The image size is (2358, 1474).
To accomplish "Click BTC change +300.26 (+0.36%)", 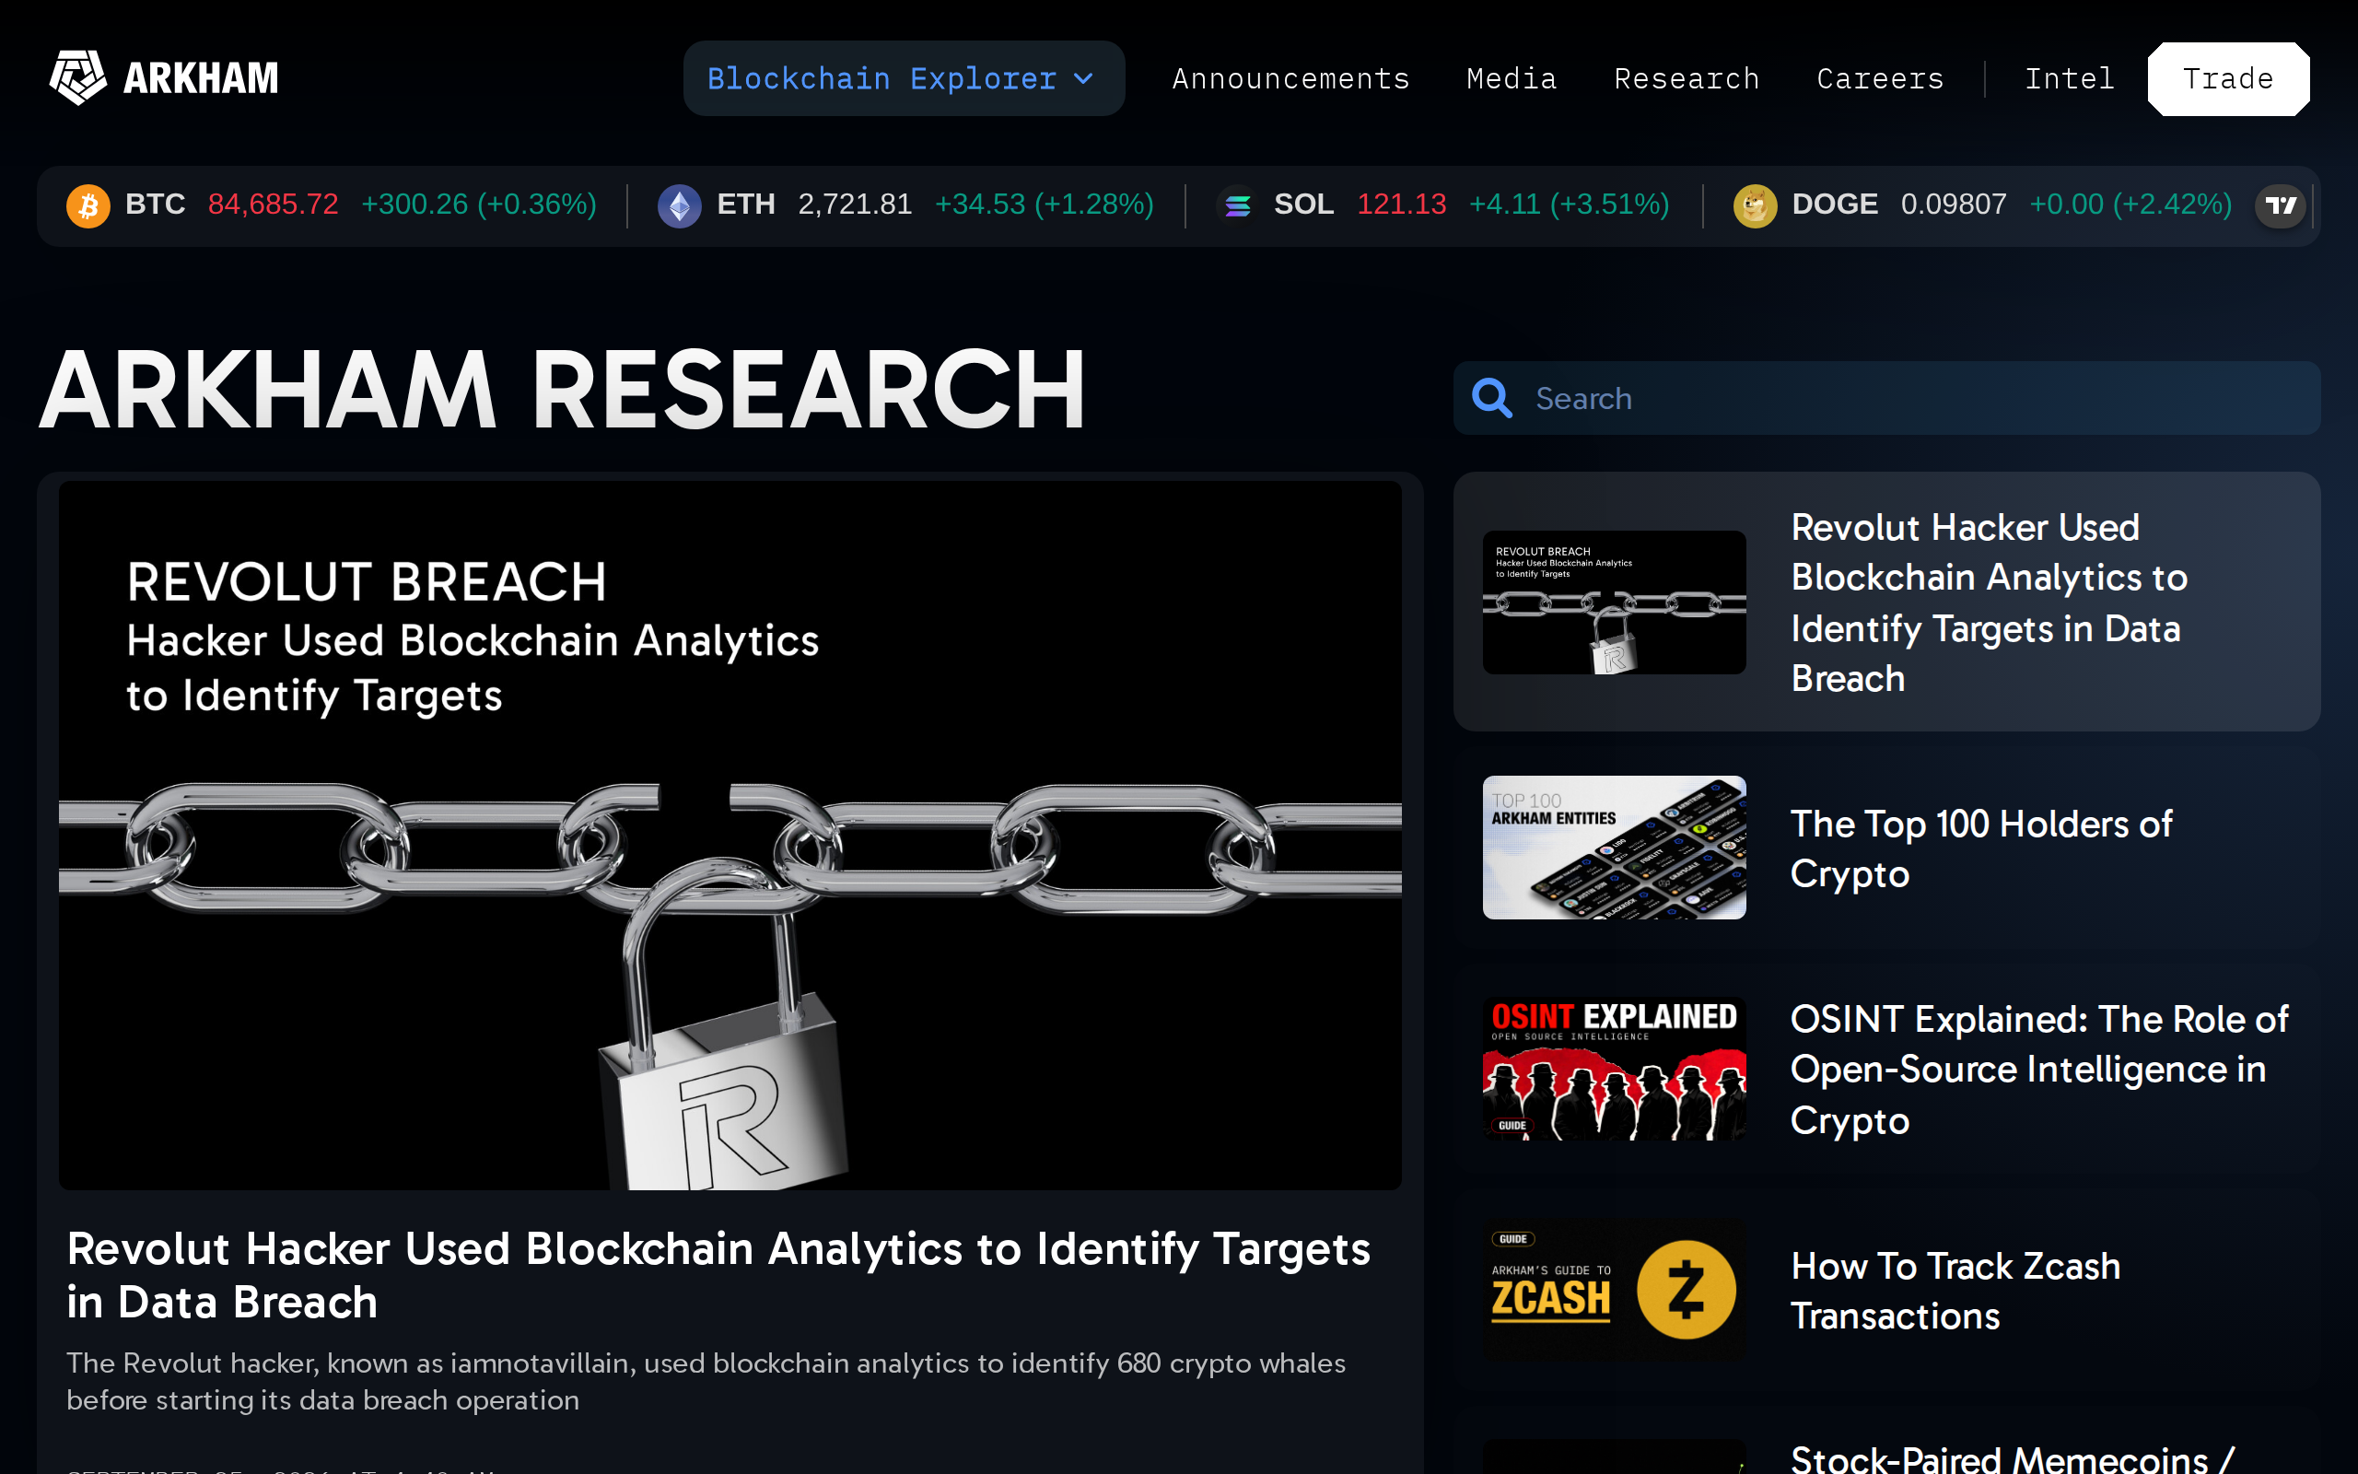I will point(478,205).
